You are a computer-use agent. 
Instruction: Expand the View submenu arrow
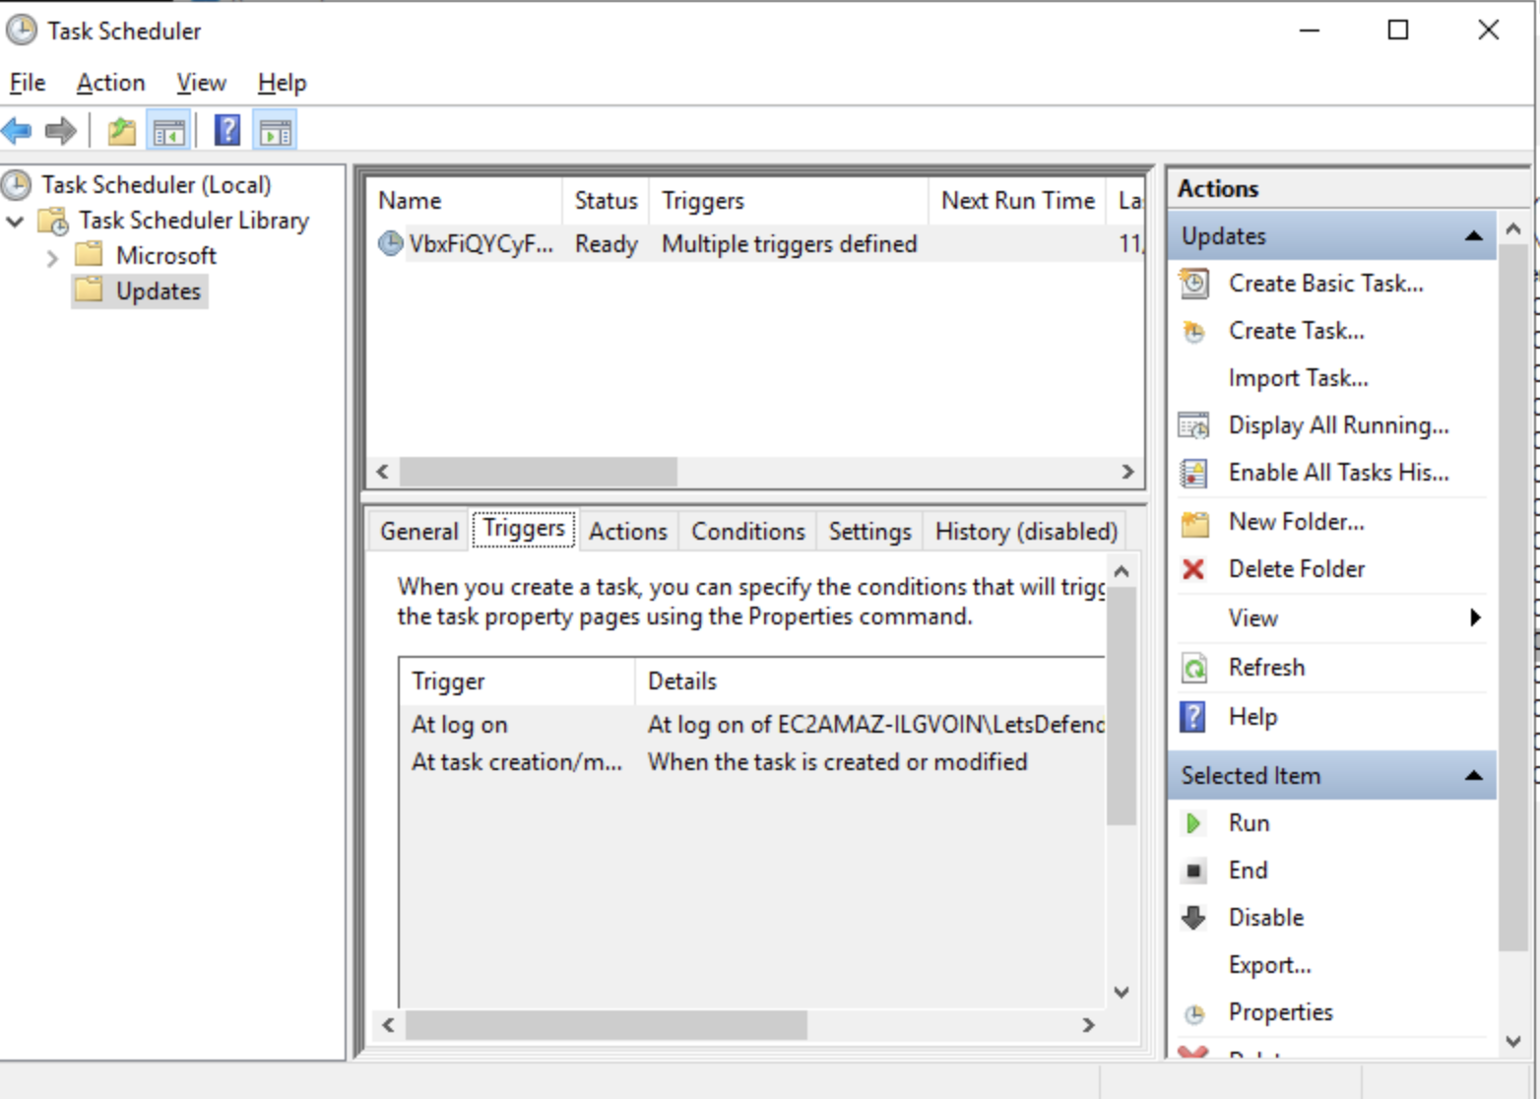1475,617
